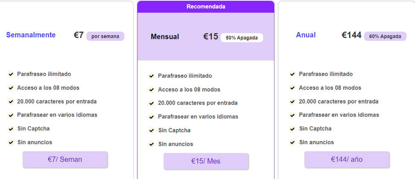Click checkmark next to annual 20.000 caracteres
This screenshot has width=415, height=179.
pos(292,101)
